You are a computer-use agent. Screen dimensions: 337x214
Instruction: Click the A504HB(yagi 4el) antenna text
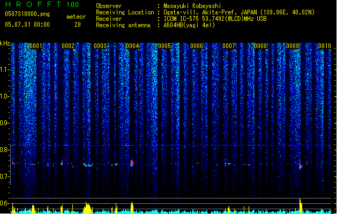[x=189, y=25]
